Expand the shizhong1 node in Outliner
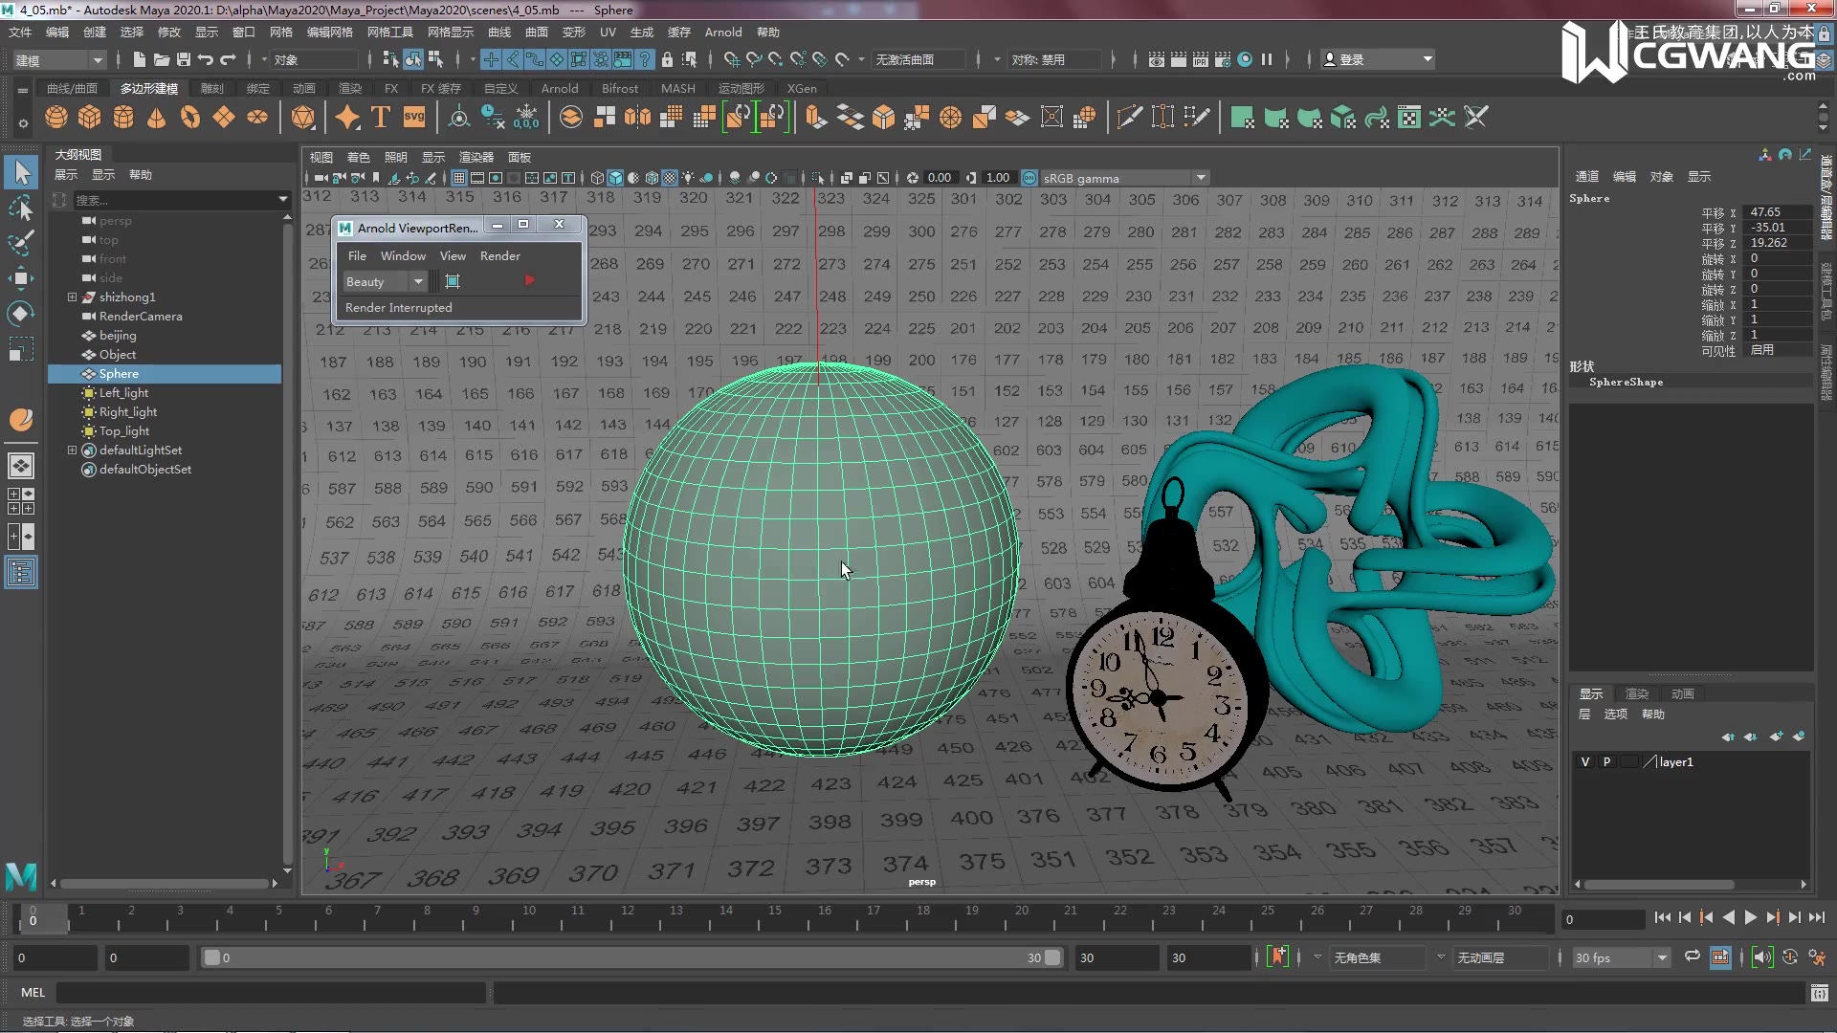1837x1033 pixels. click(72, 297)
